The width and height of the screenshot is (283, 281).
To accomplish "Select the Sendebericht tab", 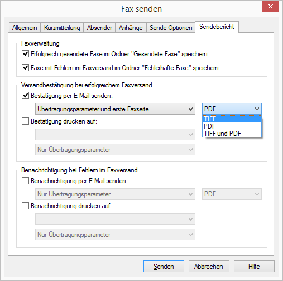I will [x=217, y=27].
